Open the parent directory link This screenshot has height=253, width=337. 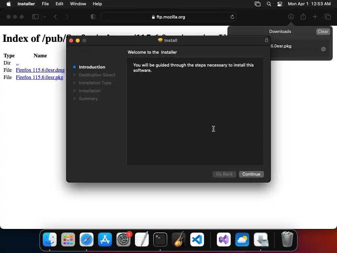[x=17, y=63]
